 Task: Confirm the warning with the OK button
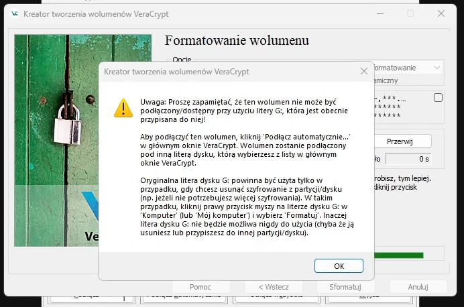click(339, 266)
